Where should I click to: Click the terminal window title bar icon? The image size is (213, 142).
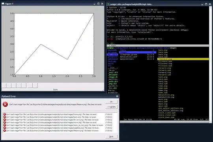(108, 4)
